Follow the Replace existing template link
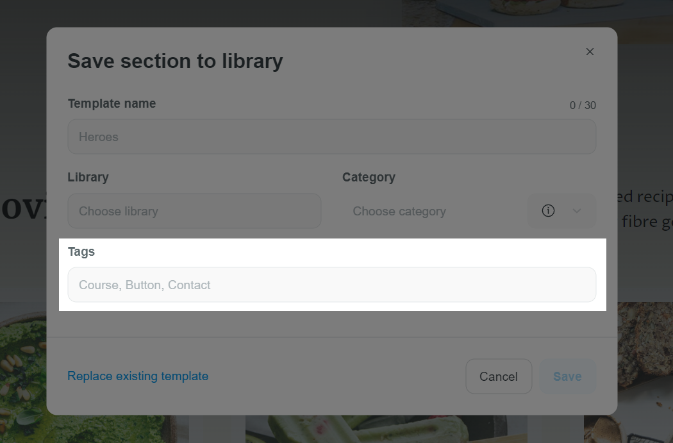Image resolution: width=673 pixels, height=443 pixels. point(138,376)
